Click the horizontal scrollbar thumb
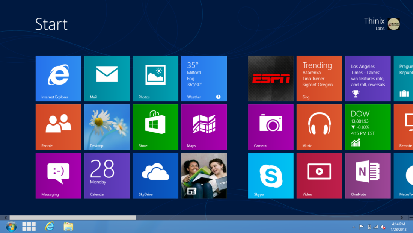413x233 pixels. point(73,218)
